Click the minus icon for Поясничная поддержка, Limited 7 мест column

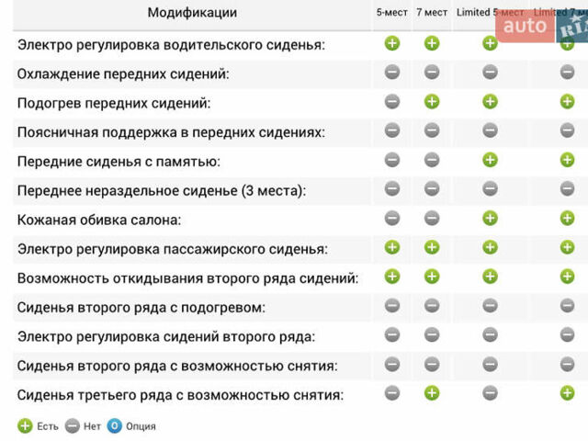click(567, 130)
